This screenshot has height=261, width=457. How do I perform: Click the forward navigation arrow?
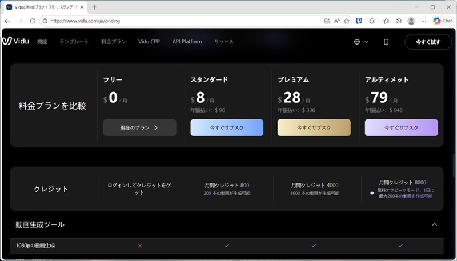click(x=20, y=21)
